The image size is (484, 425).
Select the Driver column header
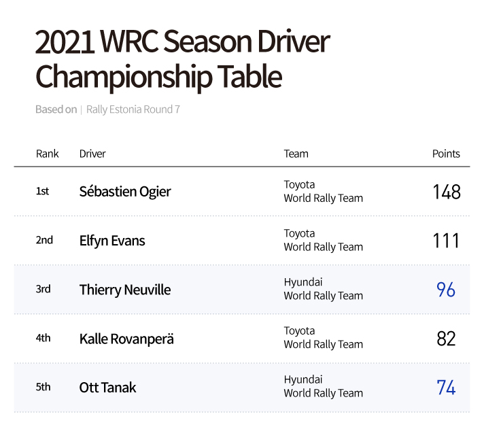92,154
